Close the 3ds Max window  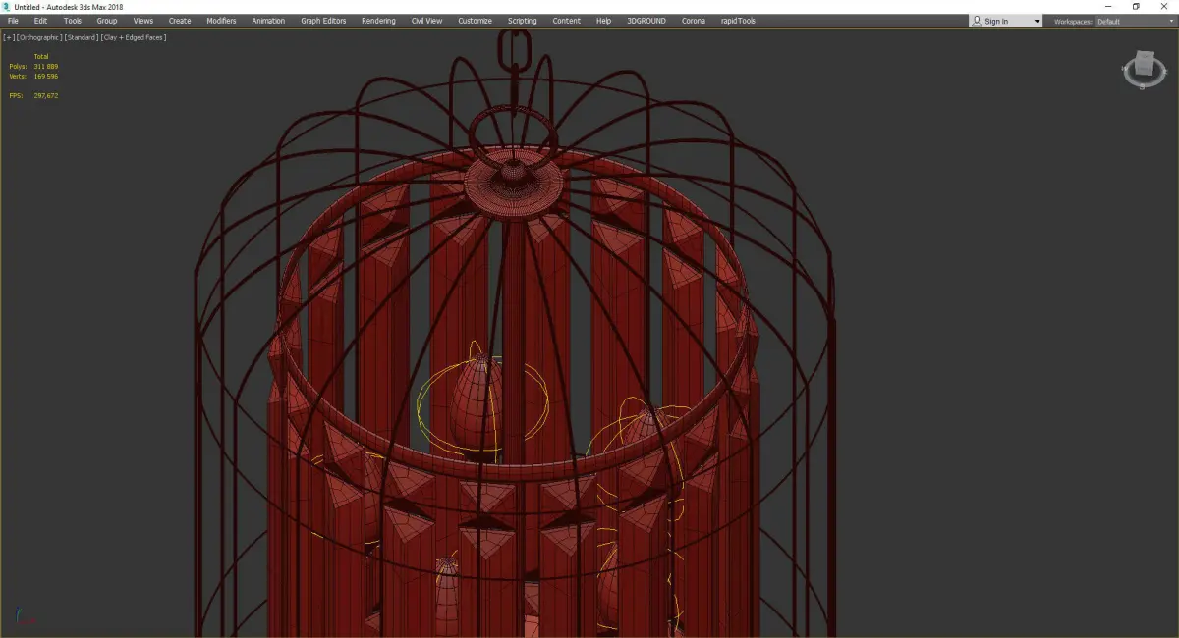1163,6
